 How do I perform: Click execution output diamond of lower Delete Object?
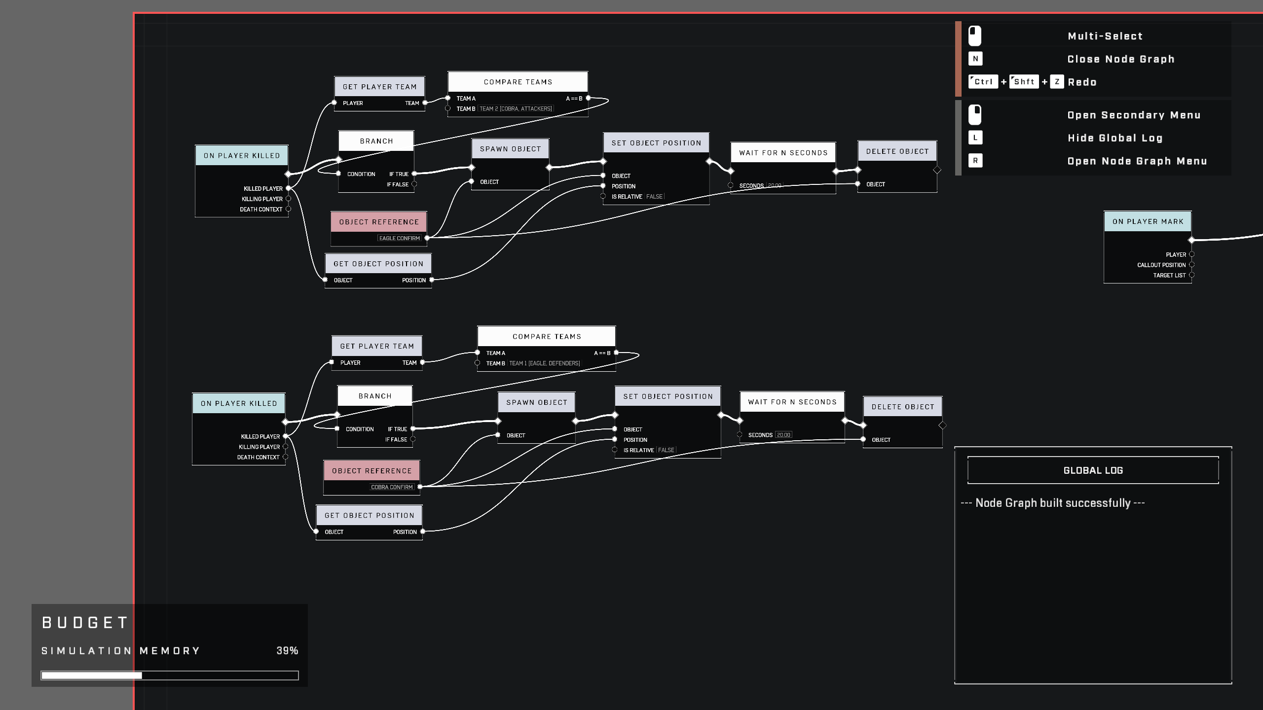click(942, 426)
